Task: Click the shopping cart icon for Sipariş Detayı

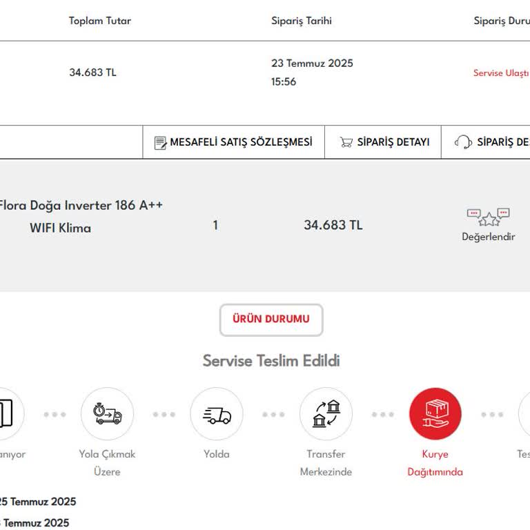Action: (x=346, y=142)
